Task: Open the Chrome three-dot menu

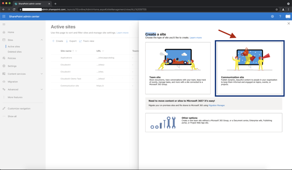Action: (x=289, y=9)
